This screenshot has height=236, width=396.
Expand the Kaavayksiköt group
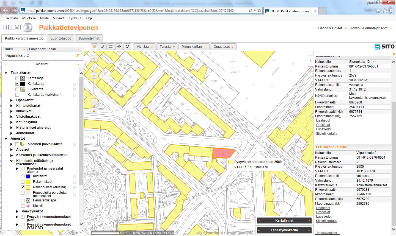[x=17, y=211]
